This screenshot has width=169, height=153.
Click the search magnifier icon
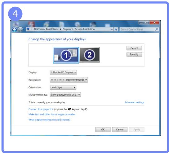click(157, 29)
